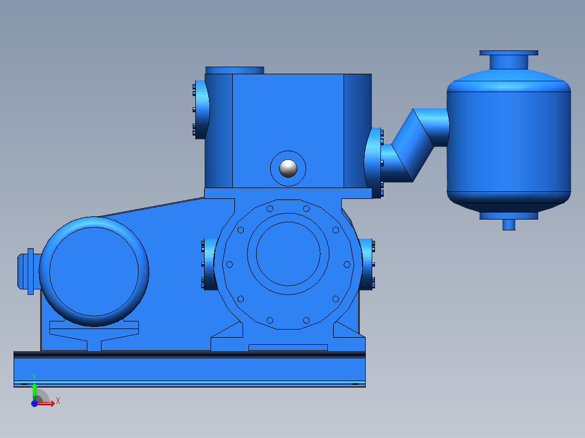Click the red X axis of the triad
Screen dimensions: 585x438
pos(46,403)
